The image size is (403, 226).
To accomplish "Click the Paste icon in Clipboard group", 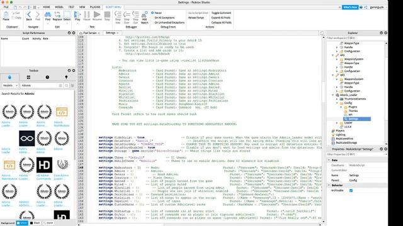I will point(6,15).
